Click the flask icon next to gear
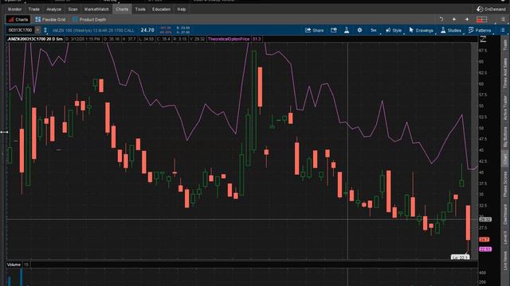This screenshot has width=510, height=286. [x=347, y=30]
